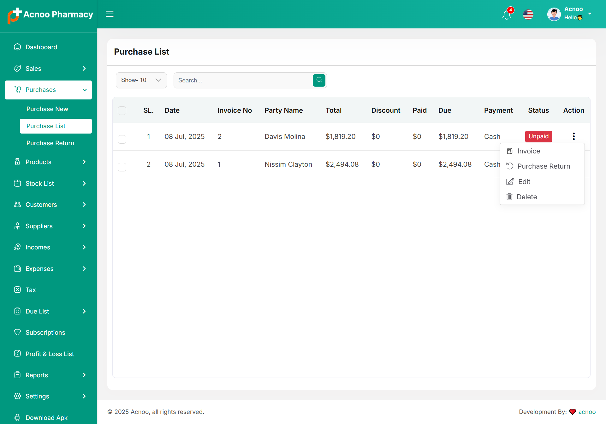The height and width of the screenshot is (424, 606).
Task: Click the acnoo developer link in footer
Action: (x=587, y=412)
